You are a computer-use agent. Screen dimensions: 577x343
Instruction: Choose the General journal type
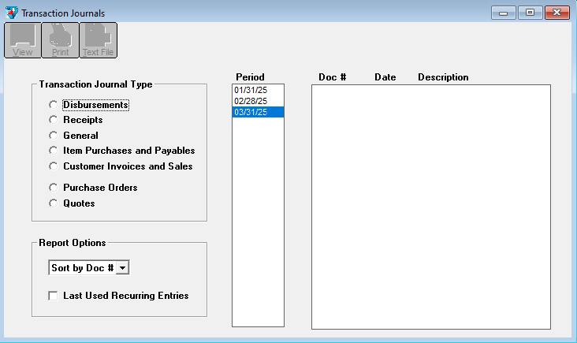point(54,136)
